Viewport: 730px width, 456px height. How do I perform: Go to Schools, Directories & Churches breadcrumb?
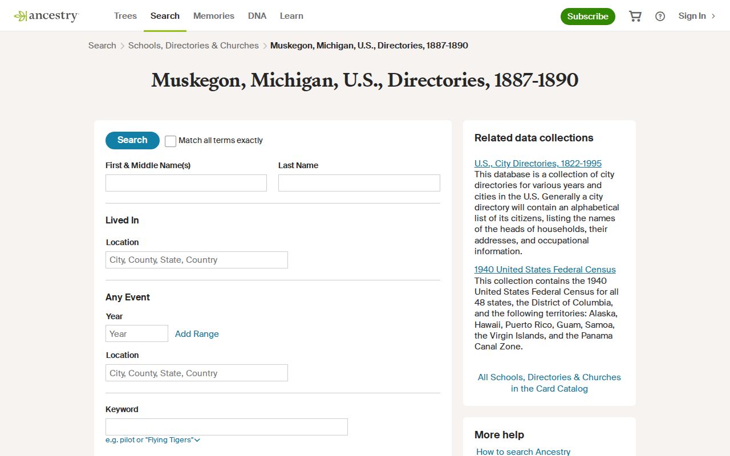pos(193,46)
